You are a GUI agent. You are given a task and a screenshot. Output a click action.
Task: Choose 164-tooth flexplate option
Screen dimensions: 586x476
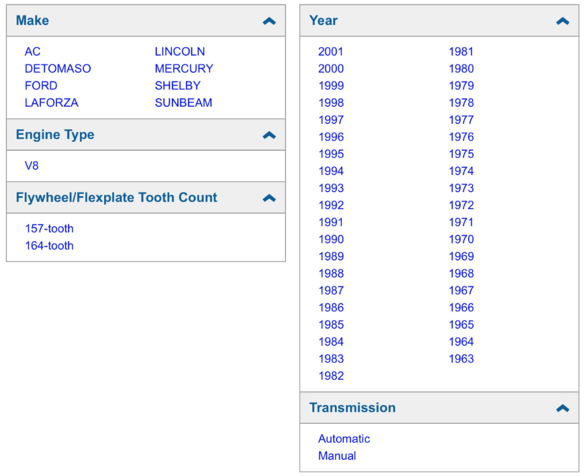[49, 246]
